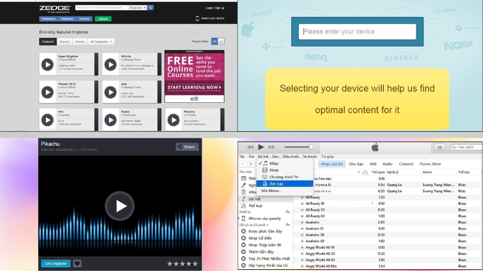Open the Themes section on Zedge

pos(84,19)
